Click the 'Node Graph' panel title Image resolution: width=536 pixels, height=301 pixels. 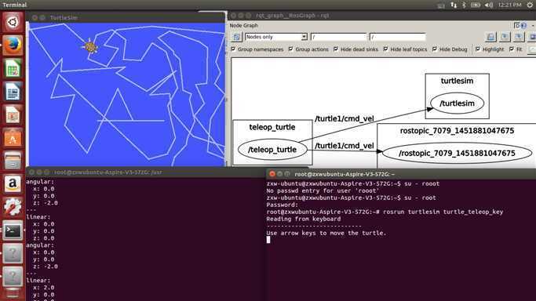click(x=243, y=26)
